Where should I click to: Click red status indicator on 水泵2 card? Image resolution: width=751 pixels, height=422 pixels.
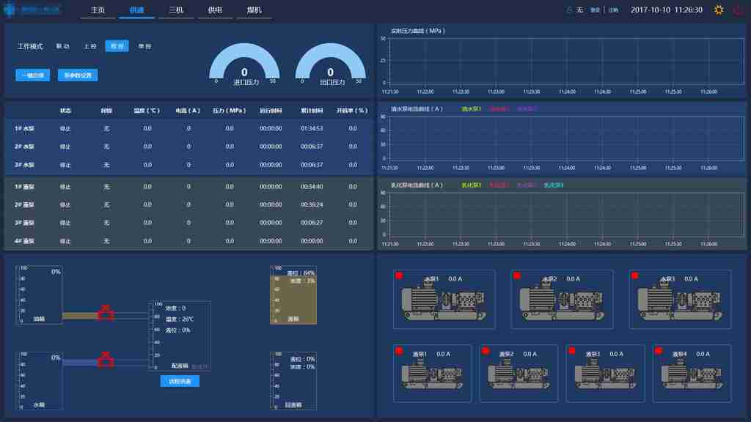click(518, 275)
